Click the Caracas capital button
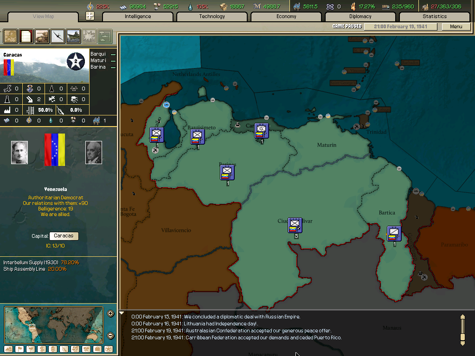The width and height of the screenshot is (475, 356). (x=64, y=236)
